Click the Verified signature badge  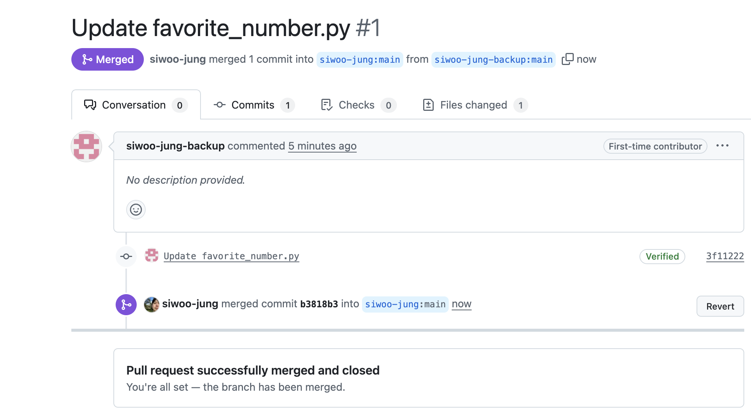[x=662, y=257]
